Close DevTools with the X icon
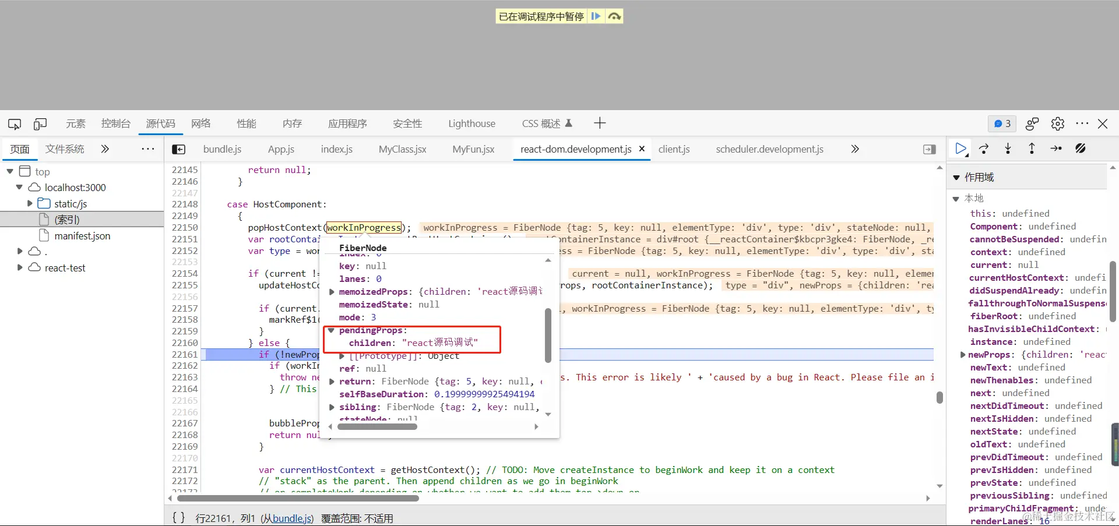1119x526 pixels. tap(1103, 123)
